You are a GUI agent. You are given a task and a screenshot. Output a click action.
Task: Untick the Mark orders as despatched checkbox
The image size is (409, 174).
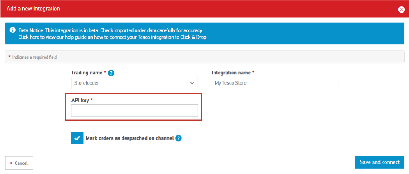(77, 138)
